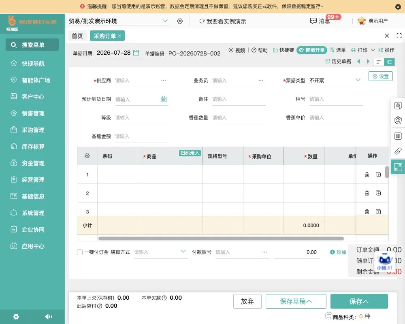The image size is (405, 324).
Task: Delete row 2 with trash icon
Action: (x=367, y=193)
